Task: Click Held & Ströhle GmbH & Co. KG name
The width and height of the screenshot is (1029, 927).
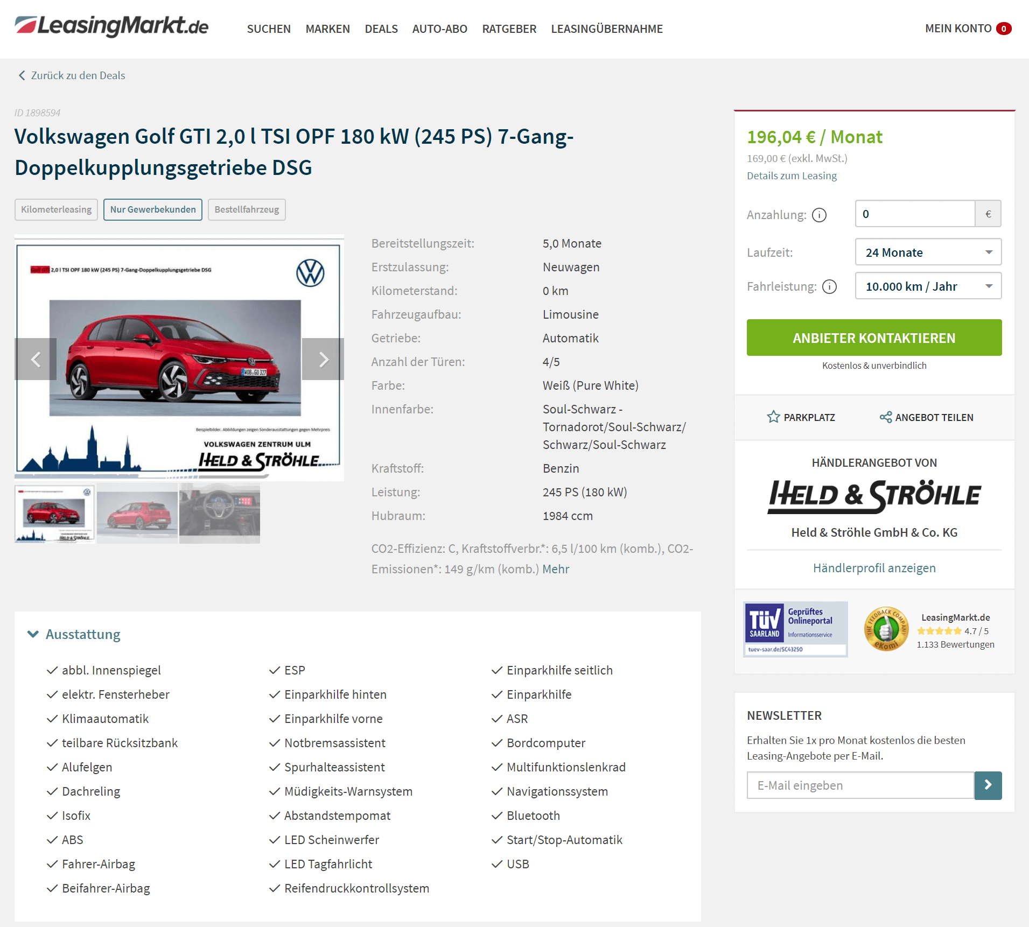Action: pos(874,532)
